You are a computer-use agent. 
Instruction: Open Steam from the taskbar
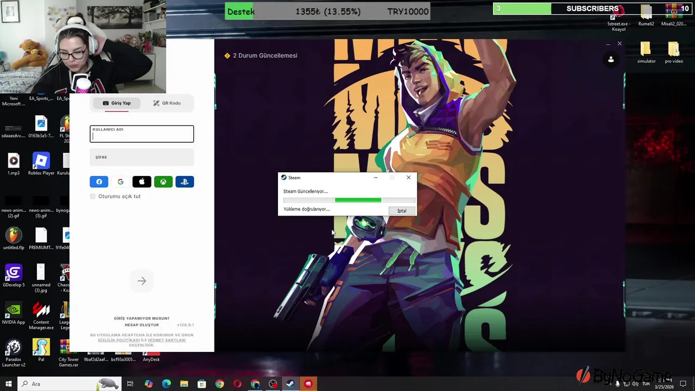click(x=290, y=384)
